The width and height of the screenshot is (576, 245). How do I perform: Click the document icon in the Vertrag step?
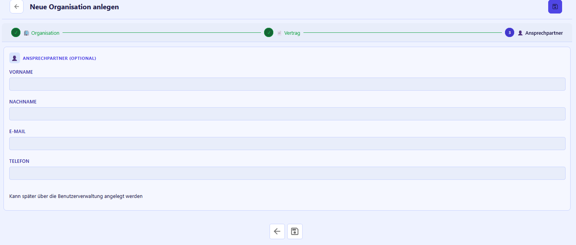click(x=280, y=33)
